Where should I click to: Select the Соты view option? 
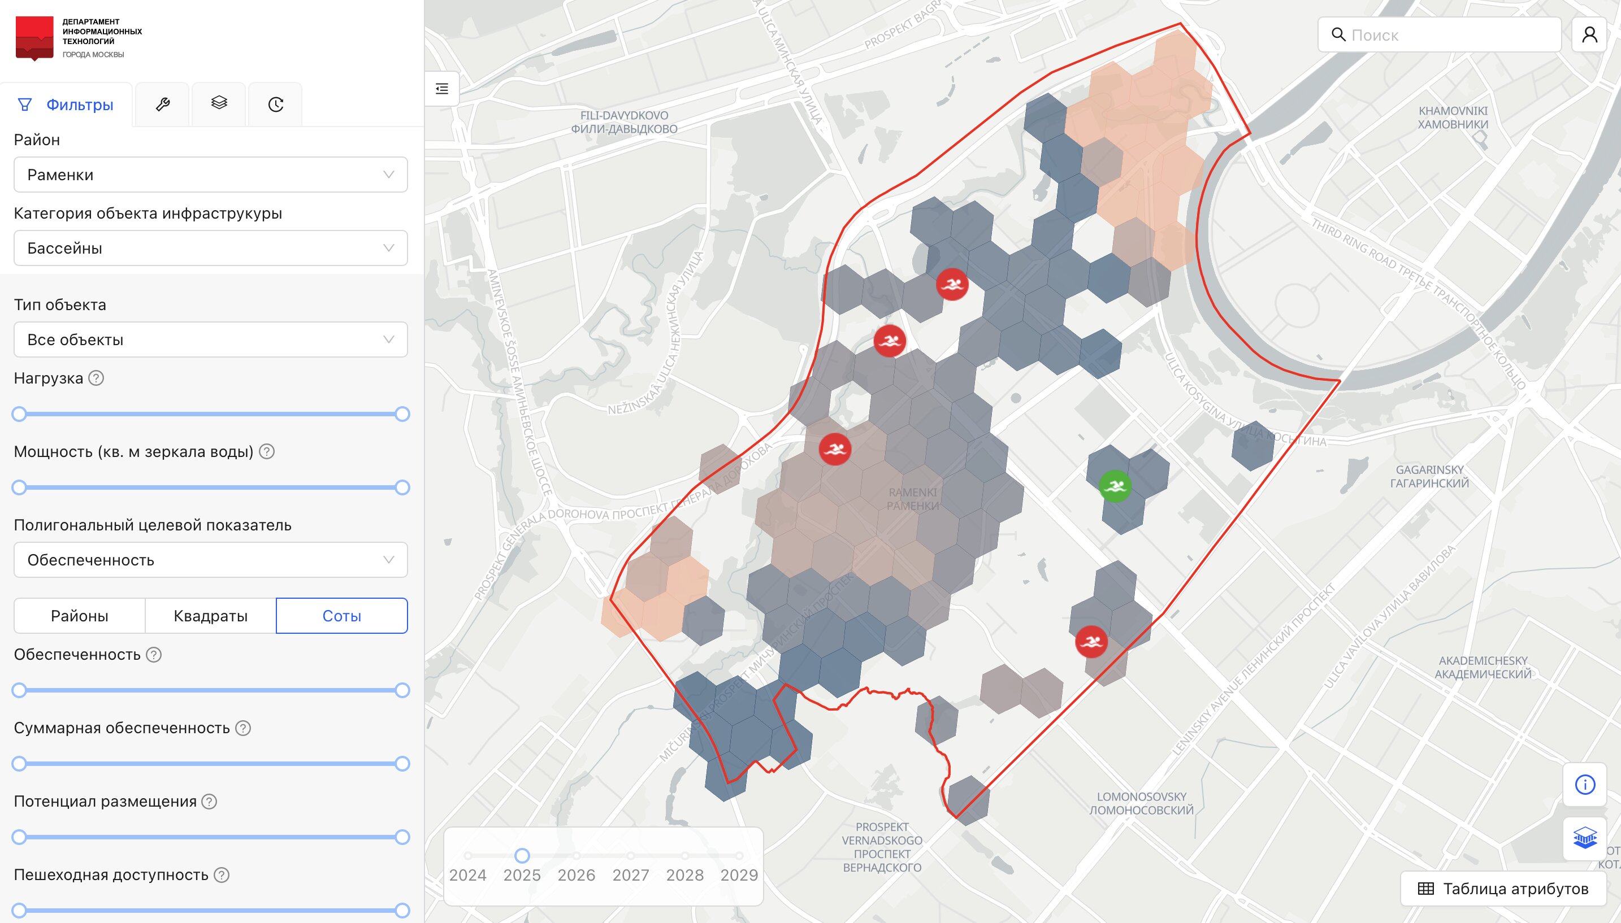342,616
